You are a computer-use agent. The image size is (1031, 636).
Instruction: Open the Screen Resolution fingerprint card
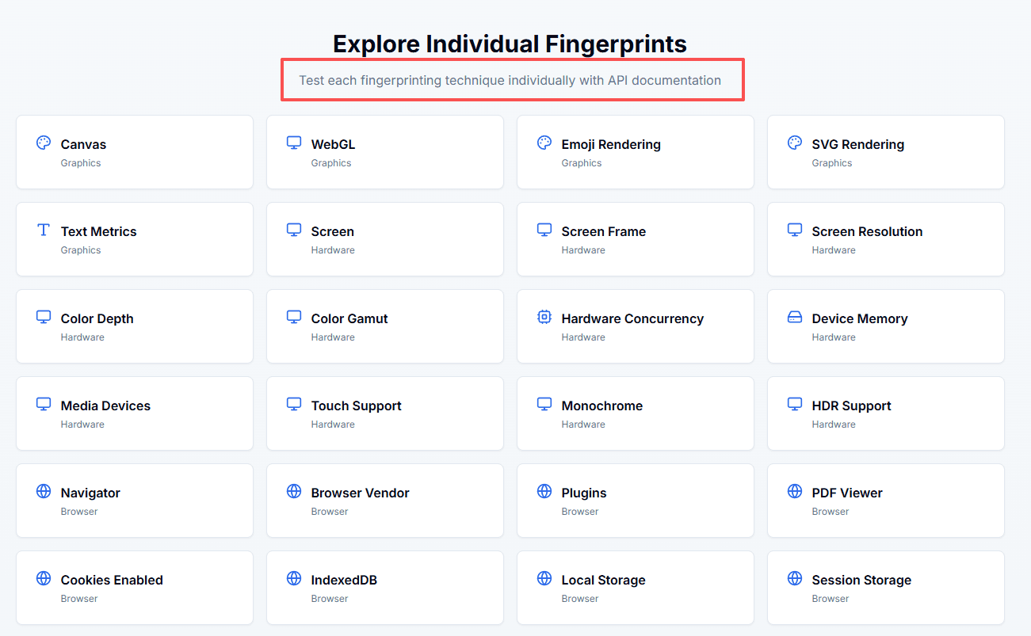click(x=885, y=239)
